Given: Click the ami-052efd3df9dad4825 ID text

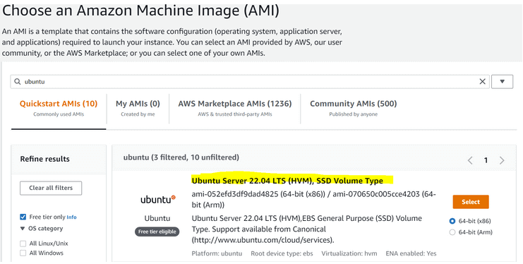Looking at the screenshot, I should 235,194.
